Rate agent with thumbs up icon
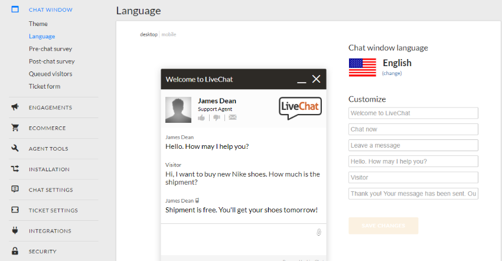 point(201,118)
